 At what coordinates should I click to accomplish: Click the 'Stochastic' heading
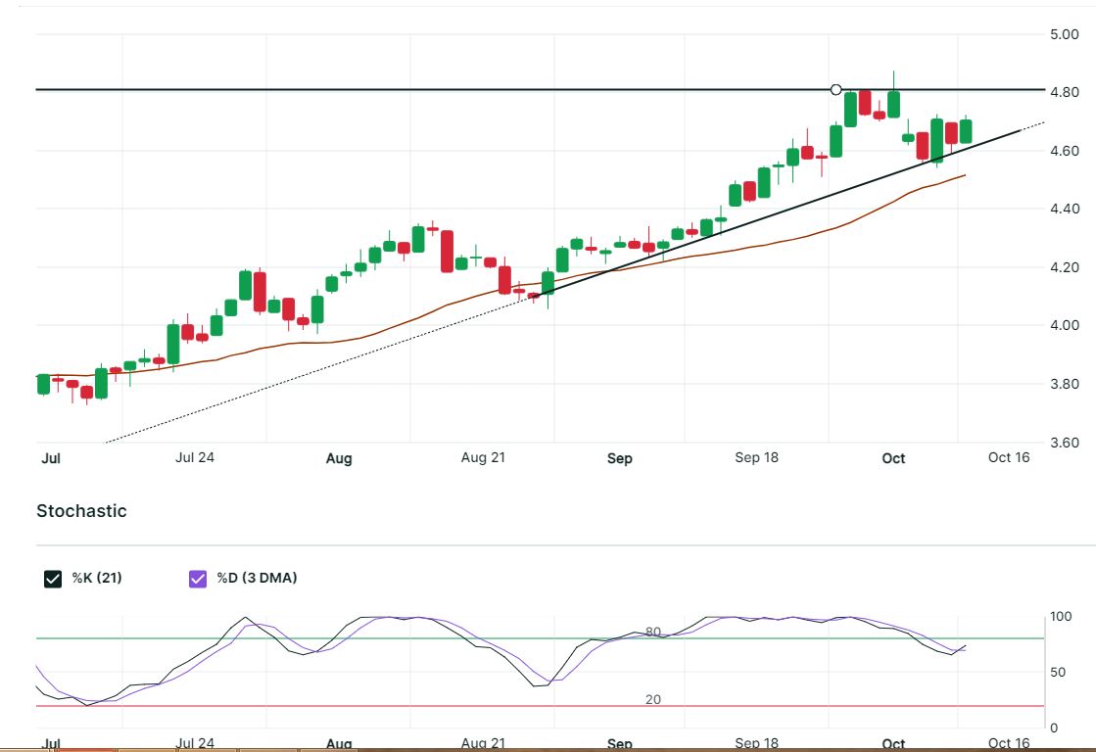81,511
